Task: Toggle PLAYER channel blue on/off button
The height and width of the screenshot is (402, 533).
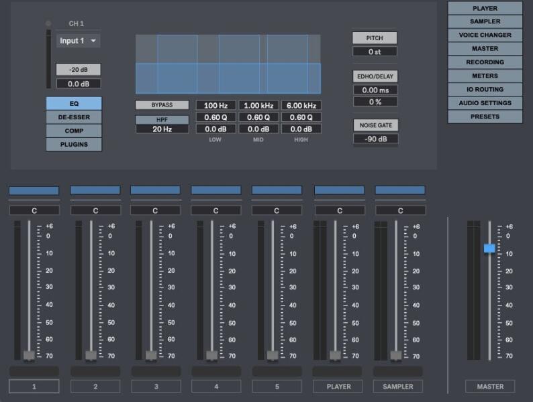Action: click(x=339, y=190)
